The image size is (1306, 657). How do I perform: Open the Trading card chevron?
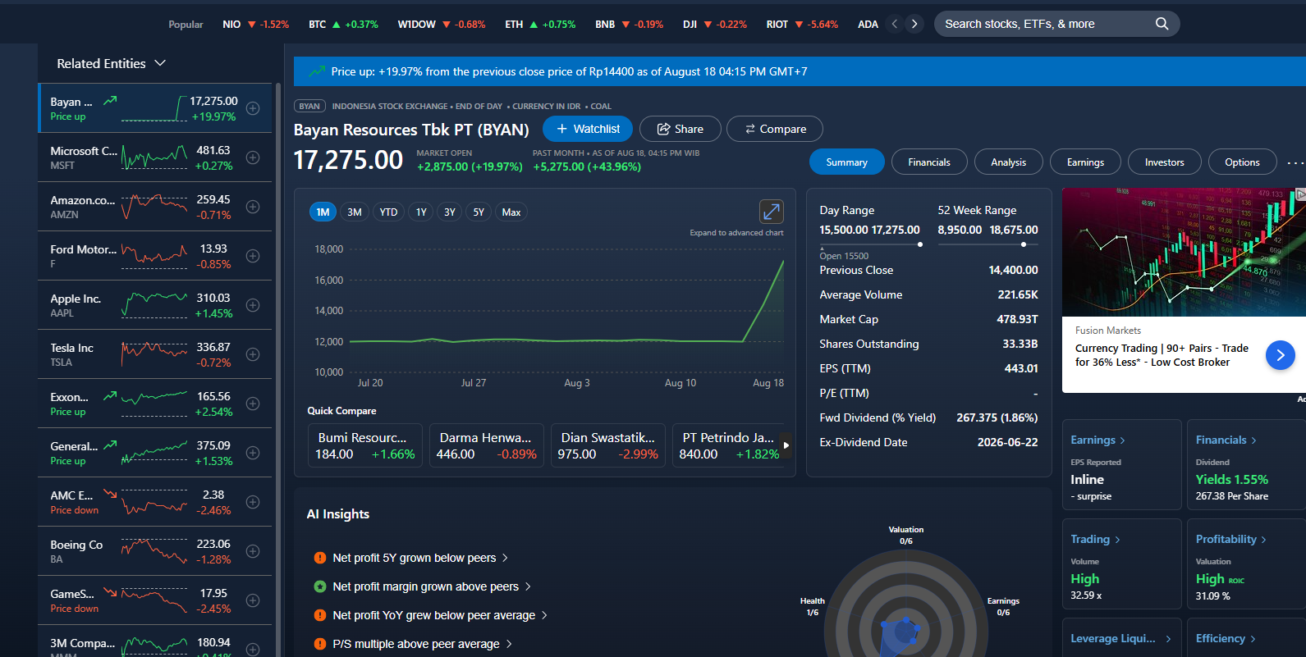(1117, 540)
